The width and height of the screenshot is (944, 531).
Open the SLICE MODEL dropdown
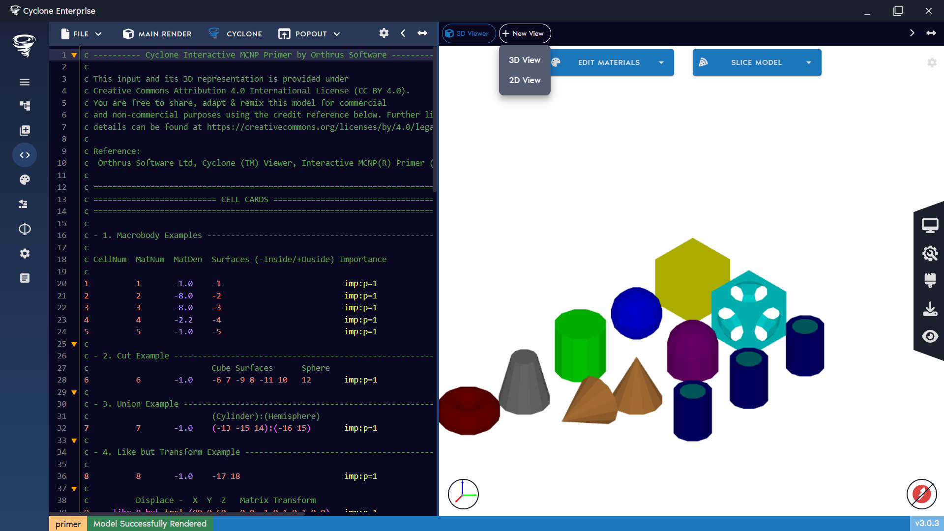pos(809,62)
